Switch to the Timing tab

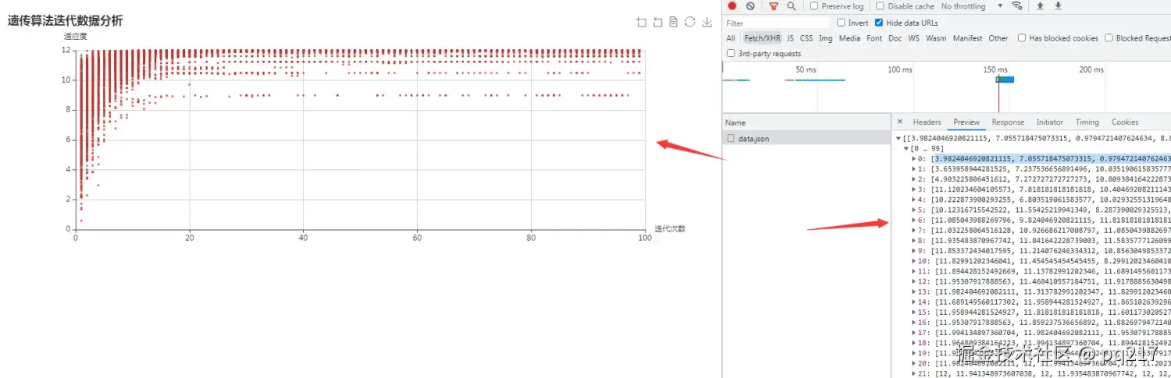point(1087,122)
